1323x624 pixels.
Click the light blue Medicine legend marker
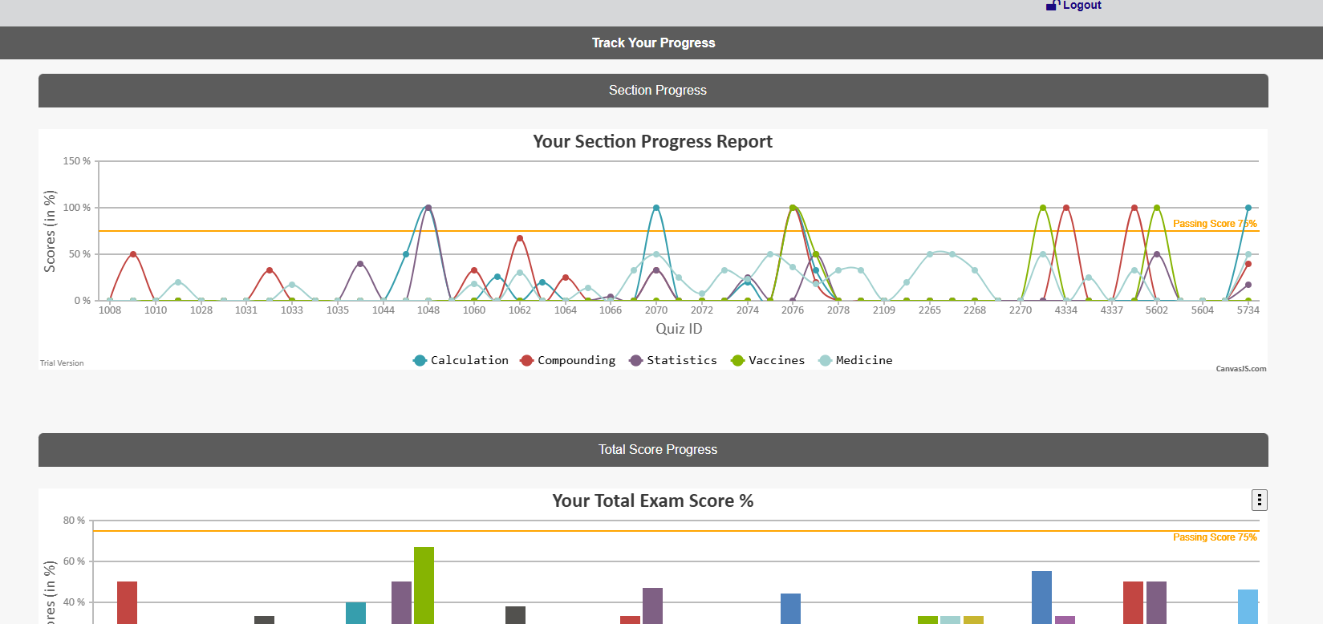pos(825,361)
